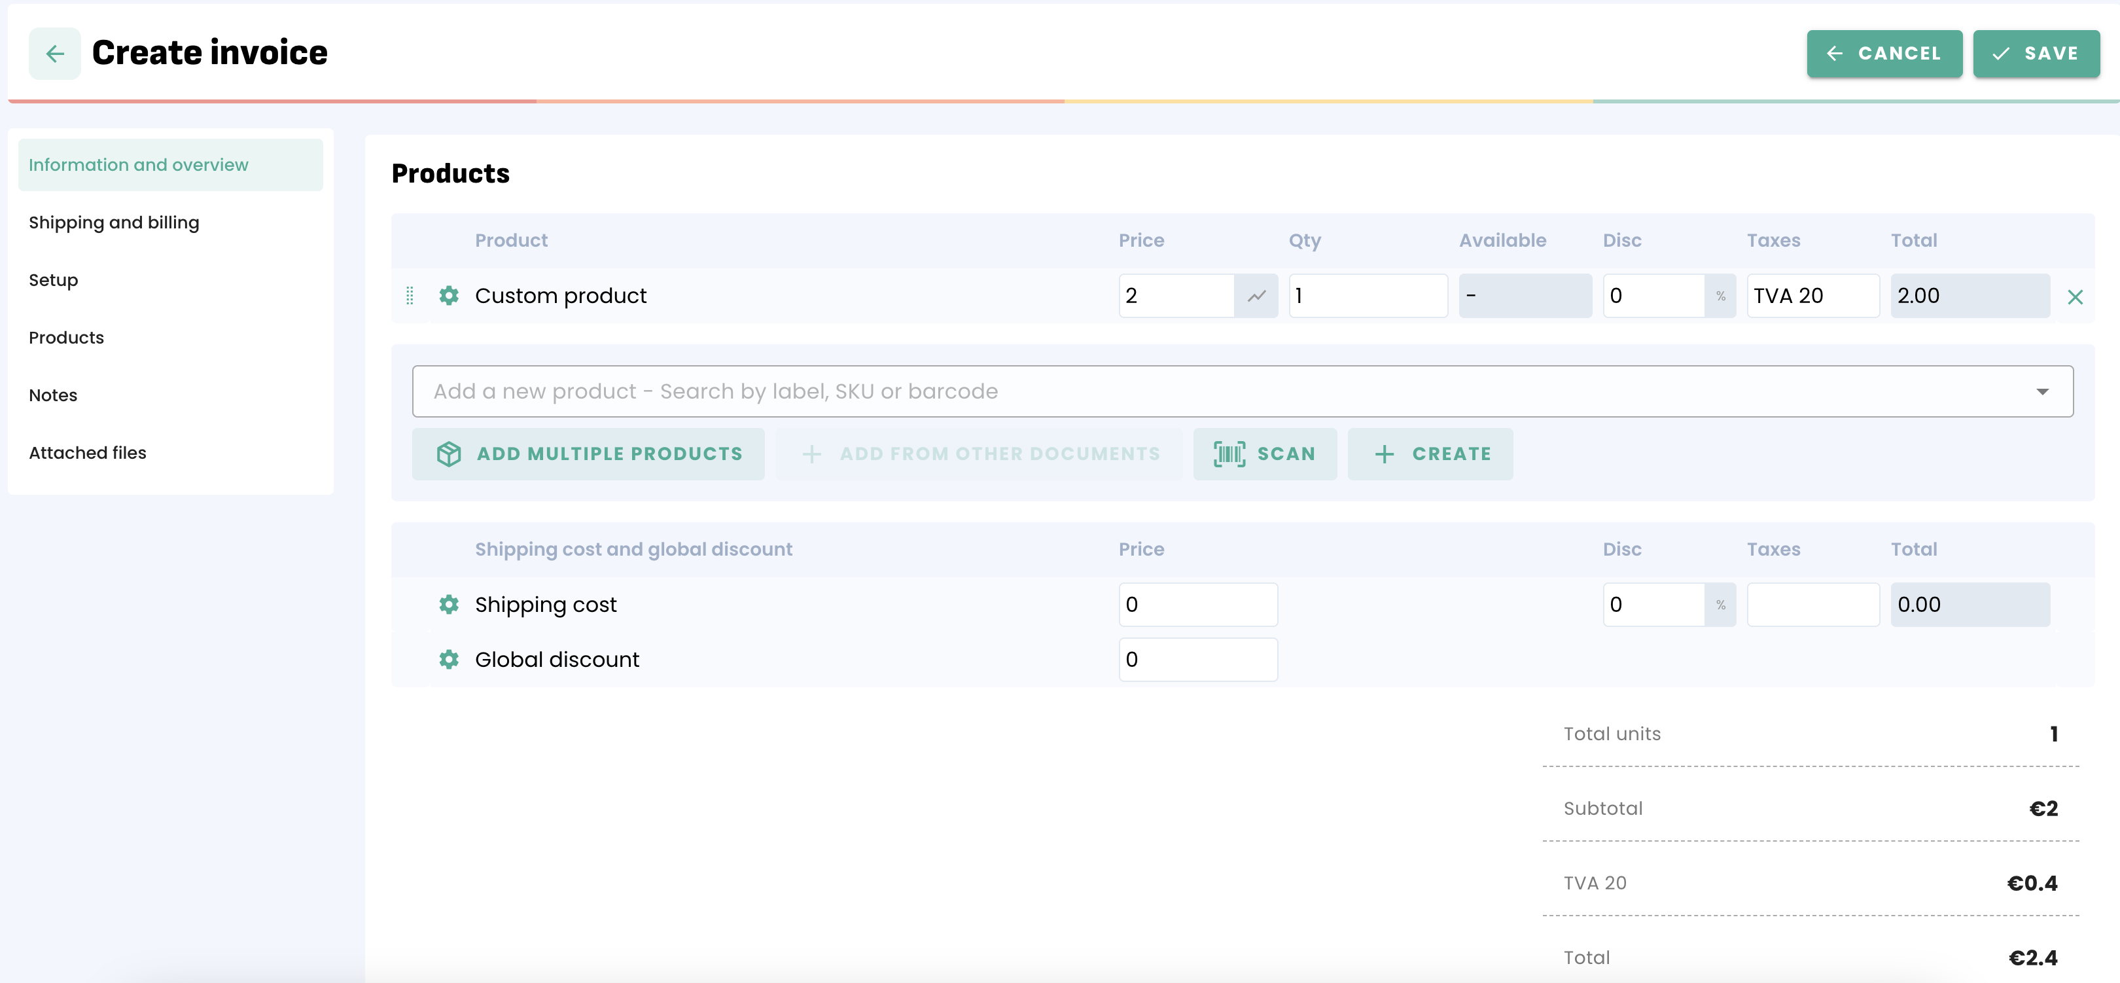Click price trend chart icon in Price field

tap(1256, 296)
